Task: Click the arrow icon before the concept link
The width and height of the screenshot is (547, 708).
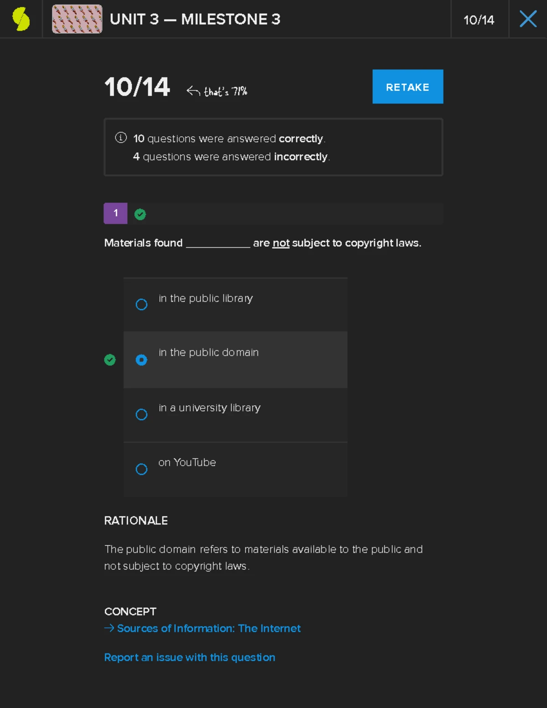Action: coord(108,628)
